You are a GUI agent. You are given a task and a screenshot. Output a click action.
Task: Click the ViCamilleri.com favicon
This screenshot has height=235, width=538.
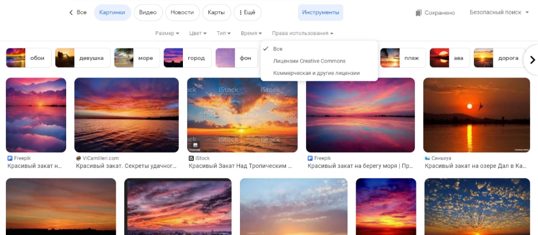[79, 158]
